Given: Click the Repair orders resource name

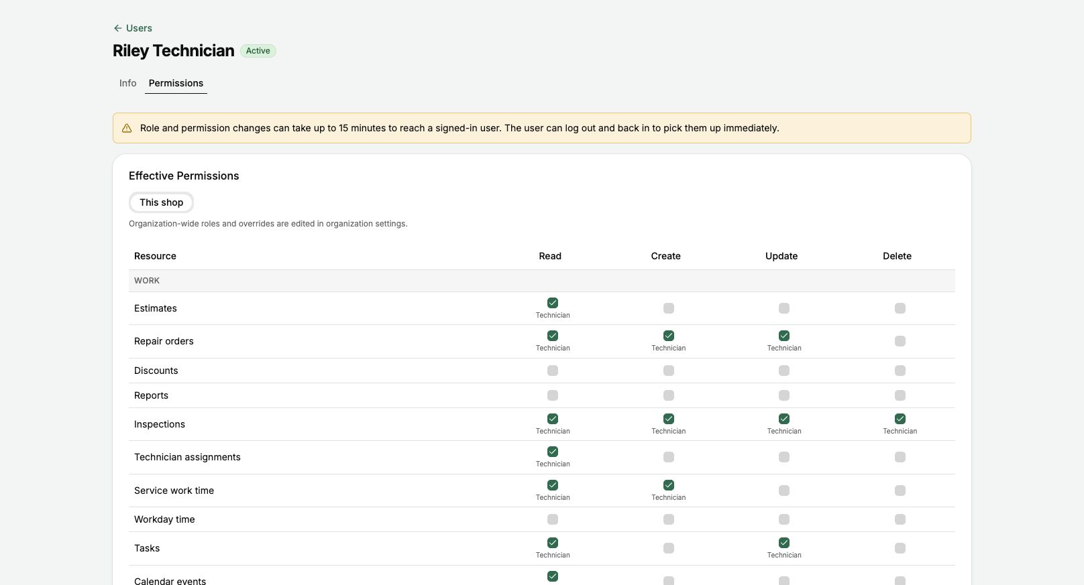Looking at the screenshot, I should 164,341.
